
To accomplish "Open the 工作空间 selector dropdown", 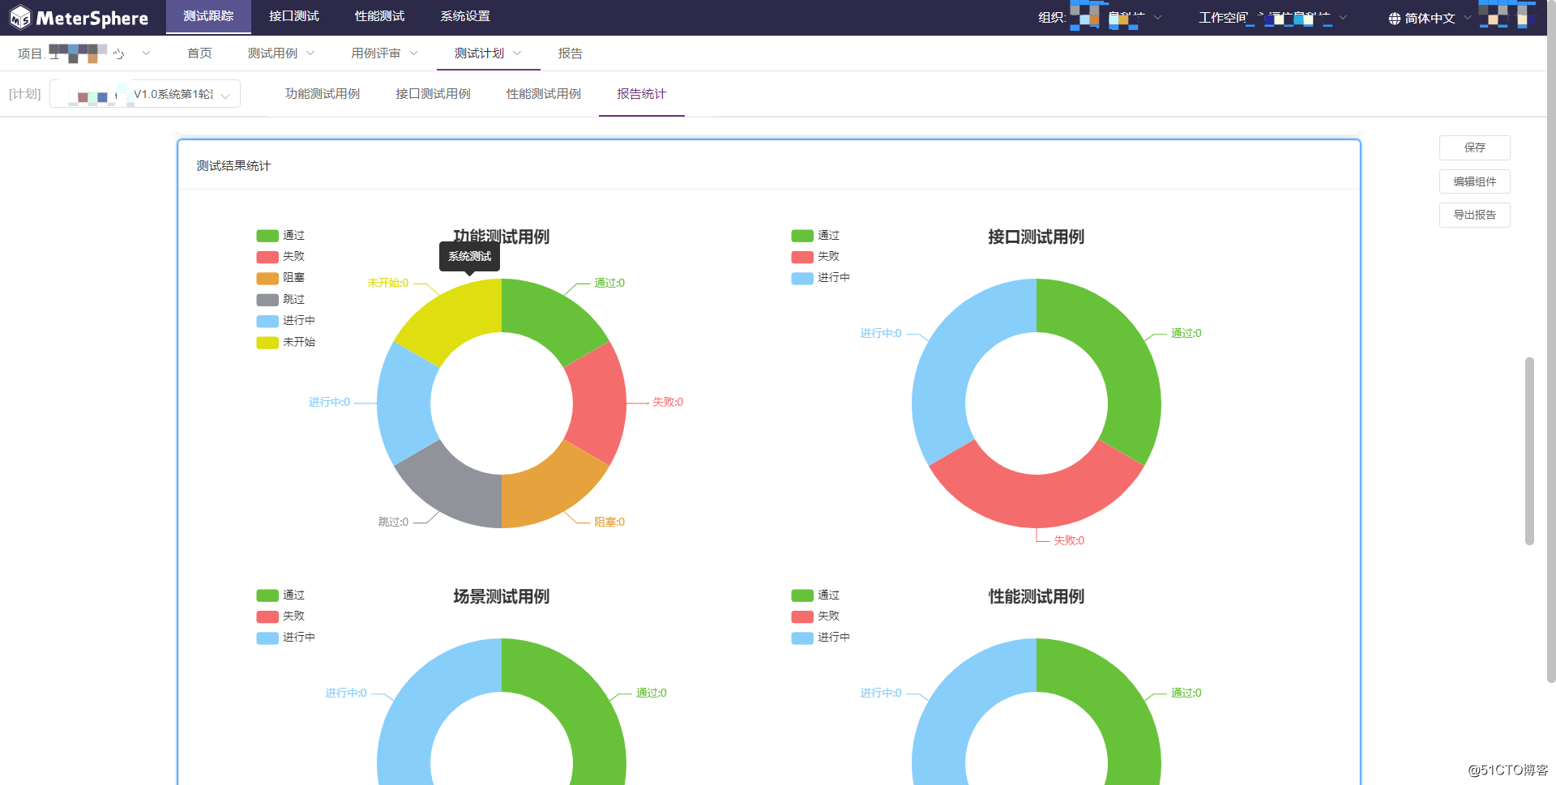I will click(1273, 18).
